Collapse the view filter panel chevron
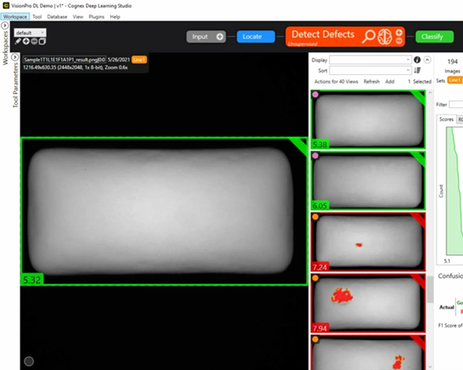 [427, 60]
